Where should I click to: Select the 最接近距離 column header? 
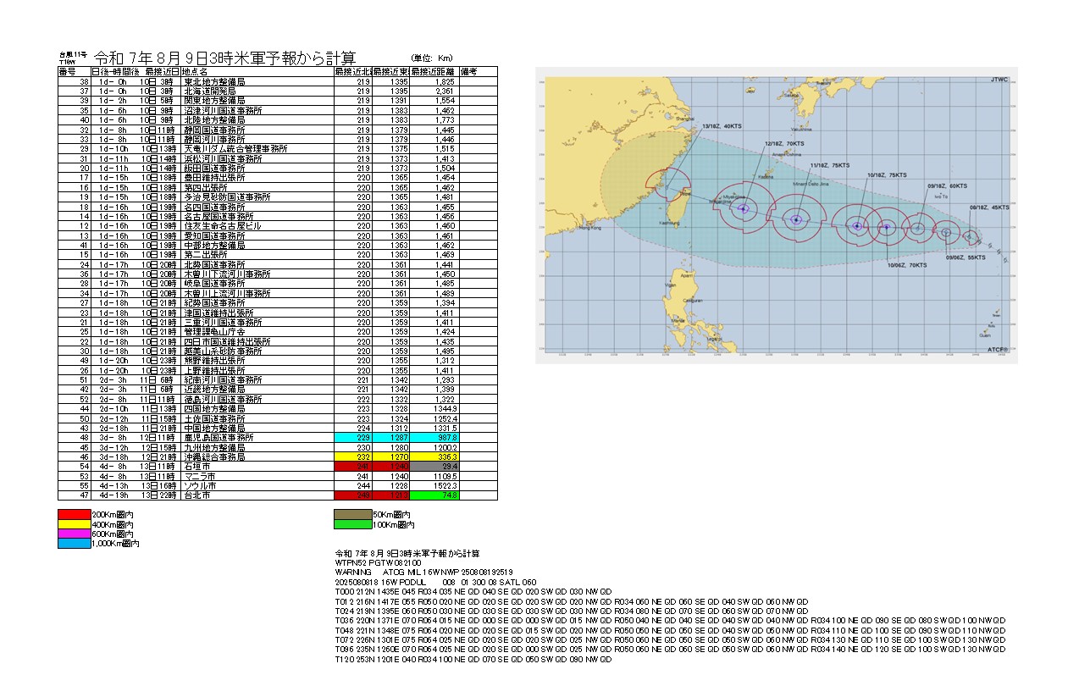click(x=434, y=72)
